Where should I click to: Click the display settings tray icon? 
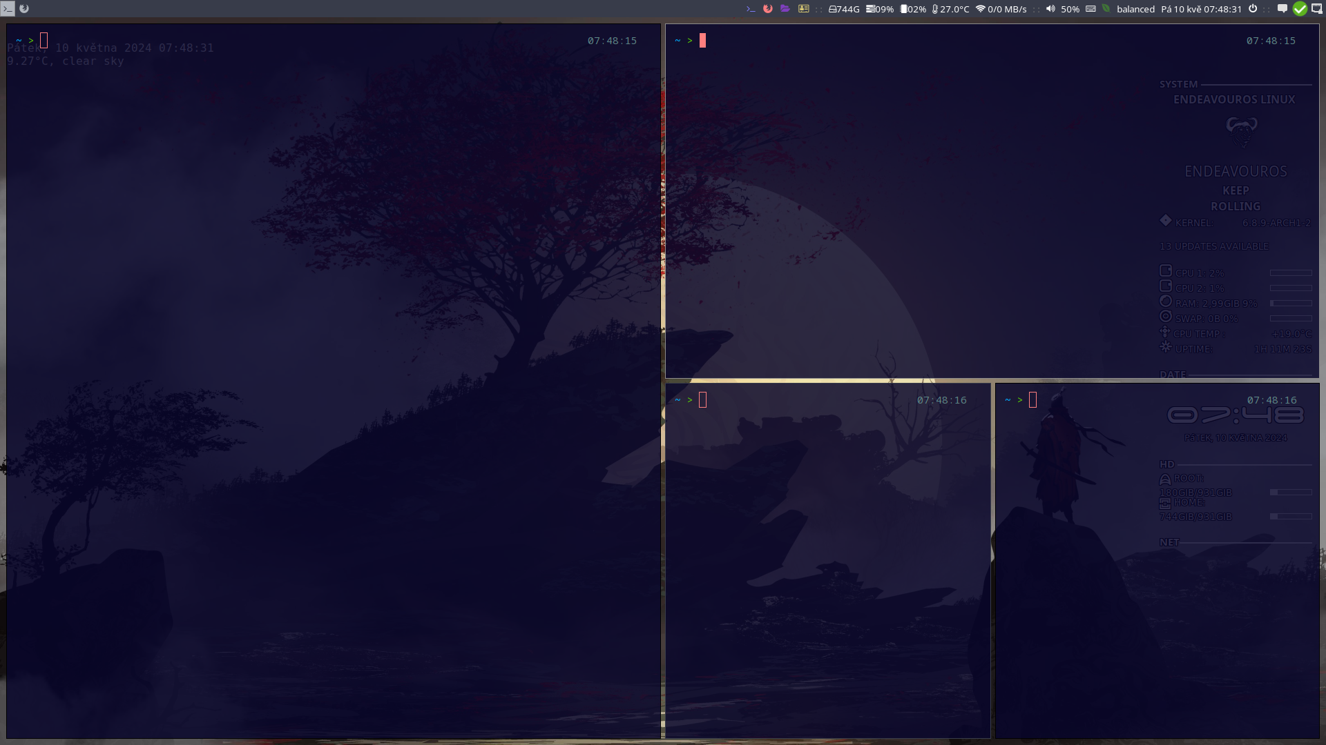tap(1316, 8)
